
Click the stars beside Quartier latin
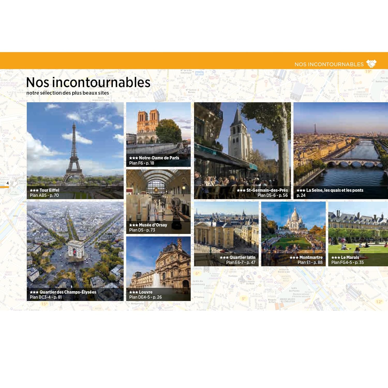click(x=224, y=258)
